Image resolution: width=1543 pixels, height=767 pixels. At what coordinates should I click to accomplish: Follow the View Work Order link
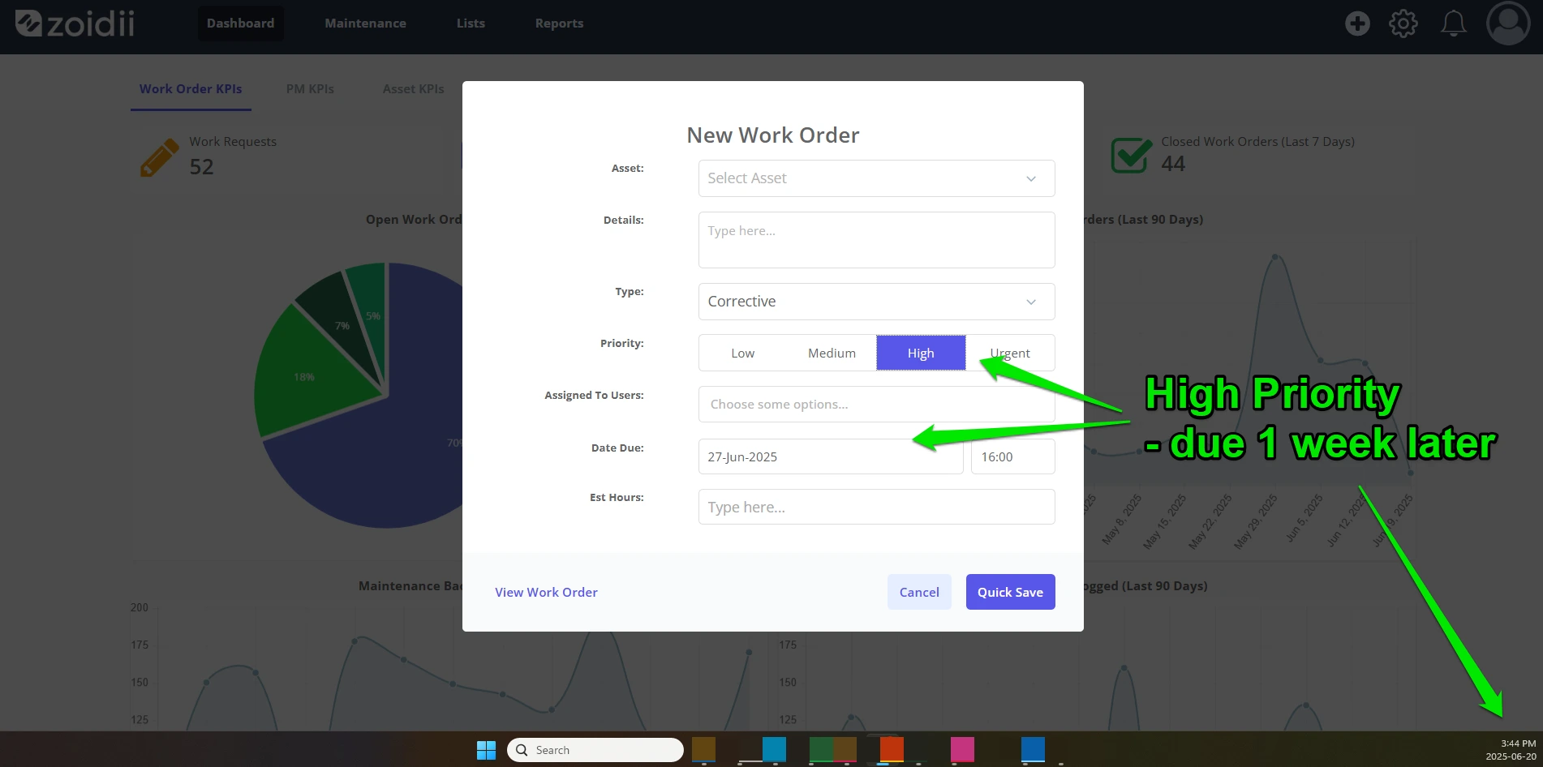(x=546, y=592)
